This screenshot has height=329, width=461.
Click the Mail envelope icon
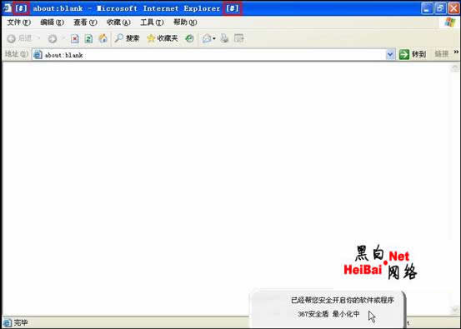(x=207, y=38)
